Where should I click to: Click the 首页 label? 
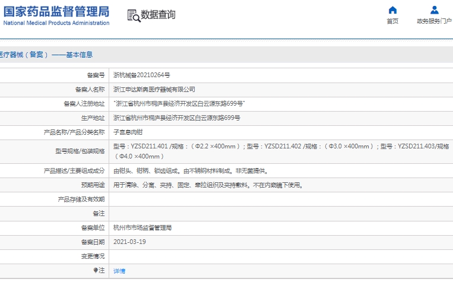click(x=392, y=21)
